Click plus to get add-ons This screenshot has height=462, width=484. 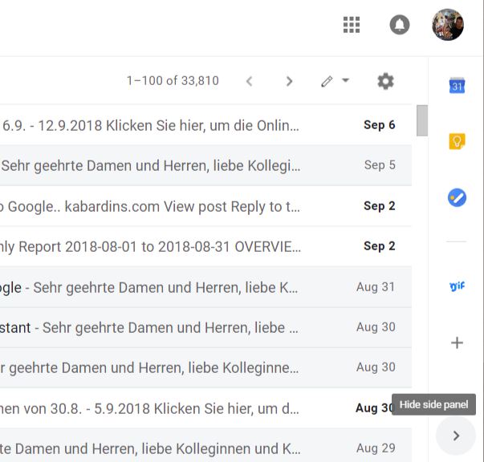point(457,343)
